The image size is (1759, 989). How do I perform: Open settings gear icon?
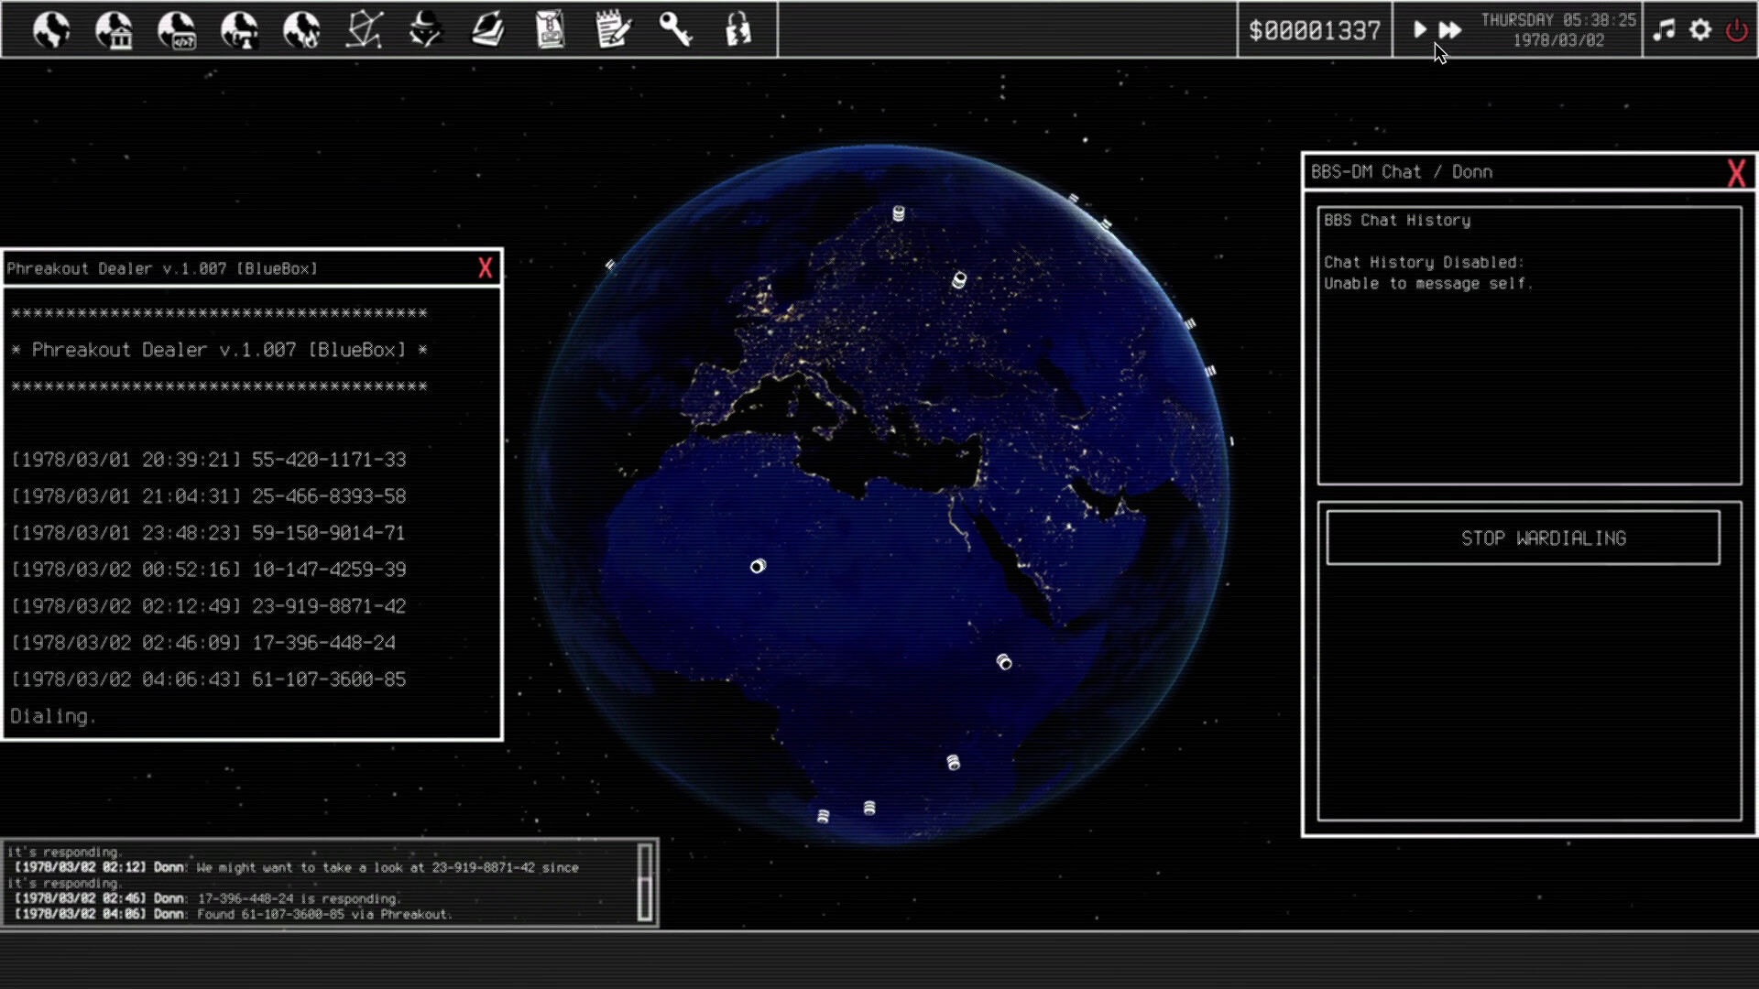tap(1700, 30)
